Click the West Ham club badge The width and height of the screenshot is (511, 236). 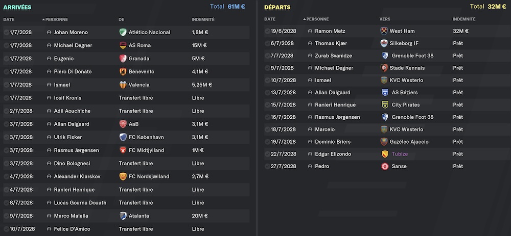click(384, 31)
